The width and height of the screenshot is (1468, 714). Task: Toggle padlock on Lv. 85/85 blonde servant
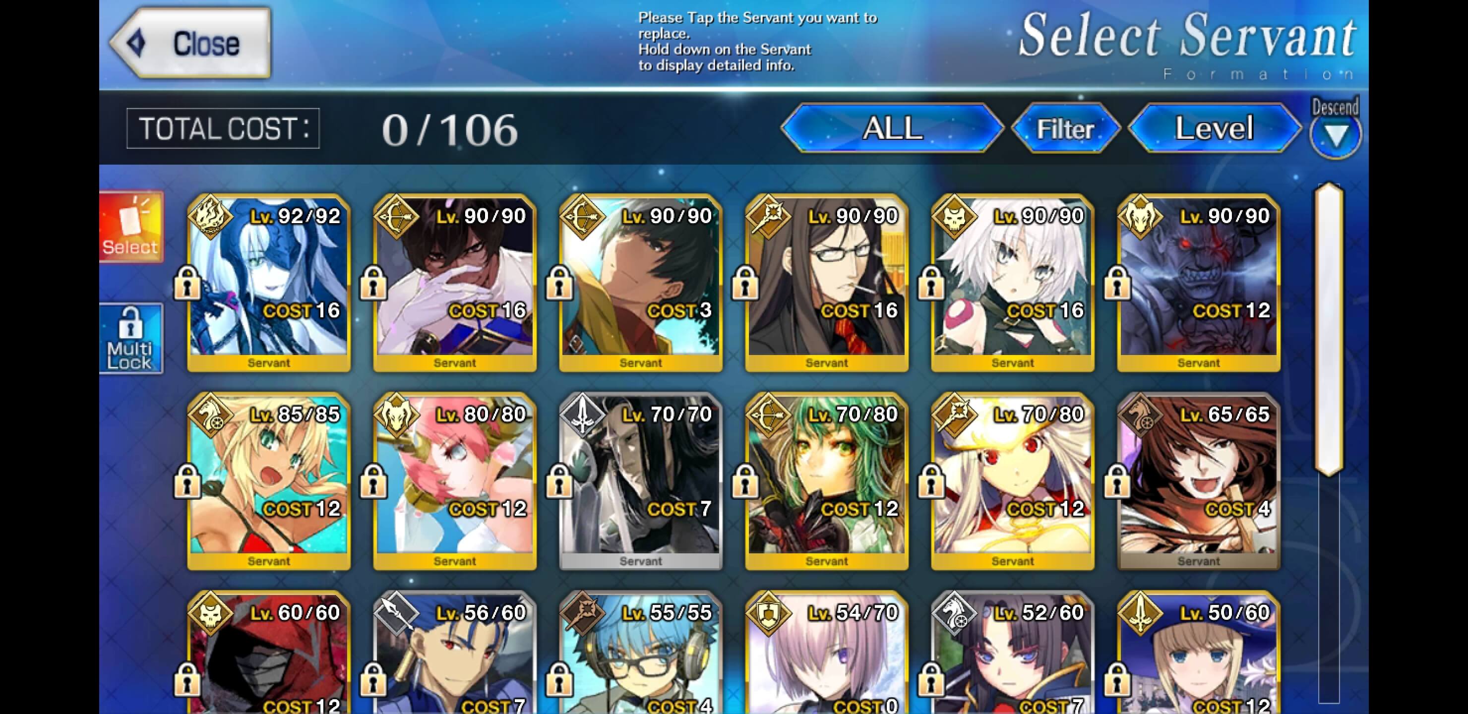(187, 481)
